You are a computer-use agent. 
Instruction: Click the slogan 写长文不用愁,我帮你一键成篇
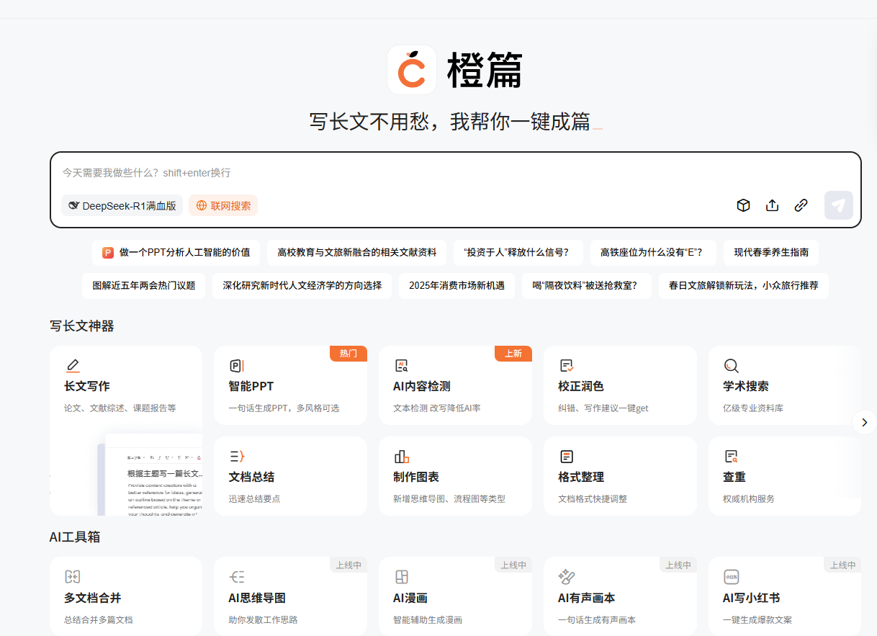(450, 121)
